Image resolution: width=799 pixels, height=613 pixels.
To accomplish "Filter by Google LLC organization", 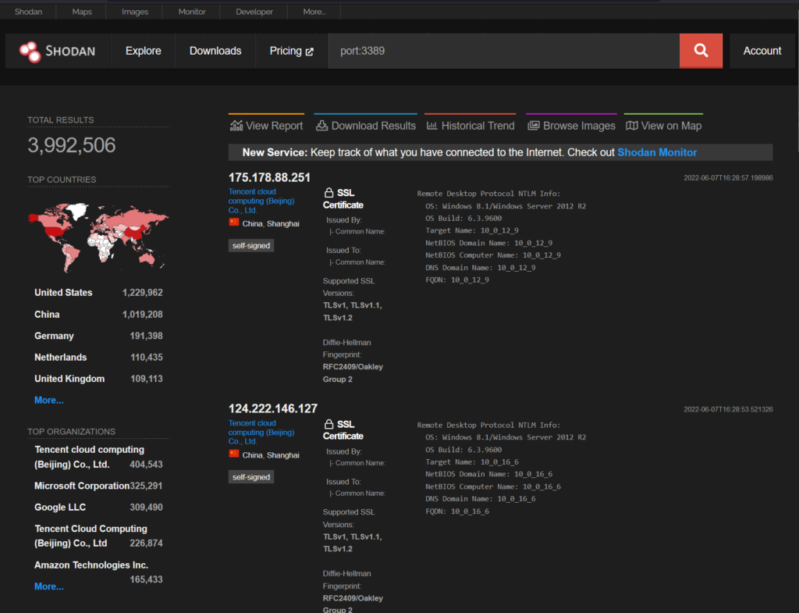I will (x=60, y=508).
